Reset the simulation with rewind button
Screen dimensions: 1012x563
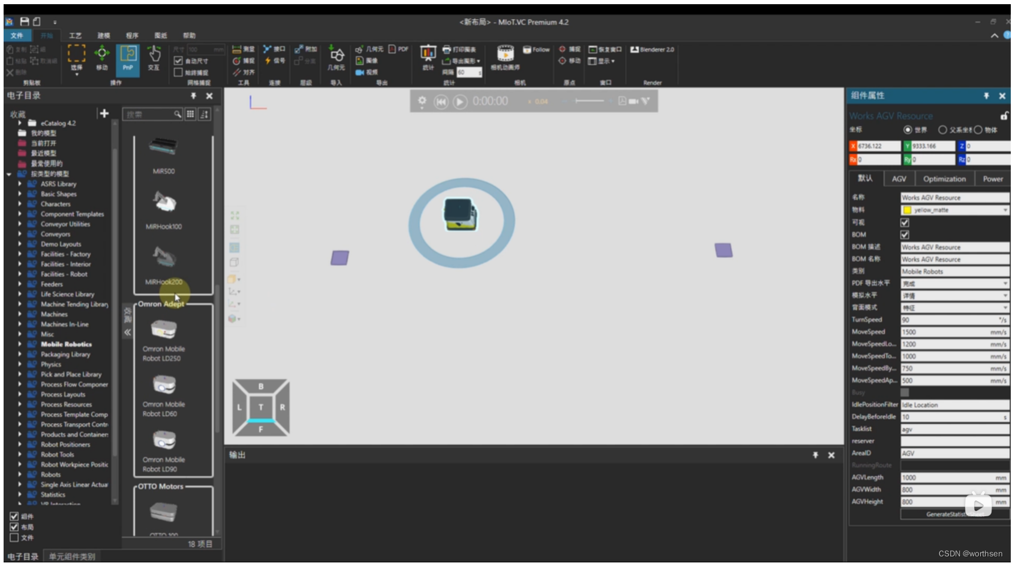[441, 102]
